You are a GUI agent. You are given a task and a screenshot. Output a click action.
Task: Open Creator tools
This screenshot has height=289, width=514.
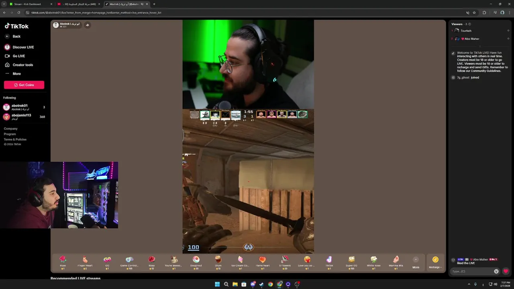tap(19, 65)
